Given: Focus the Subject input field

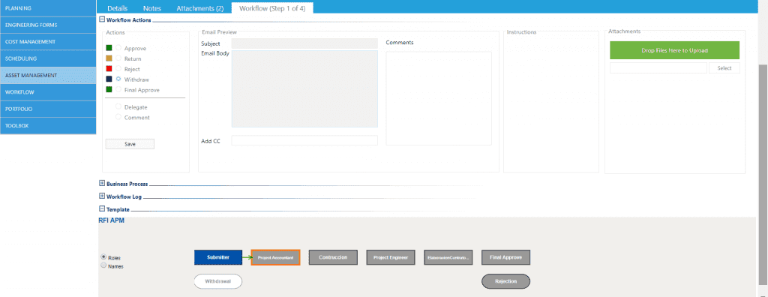Looking at the screenshot, I should (x=304, y=43).
